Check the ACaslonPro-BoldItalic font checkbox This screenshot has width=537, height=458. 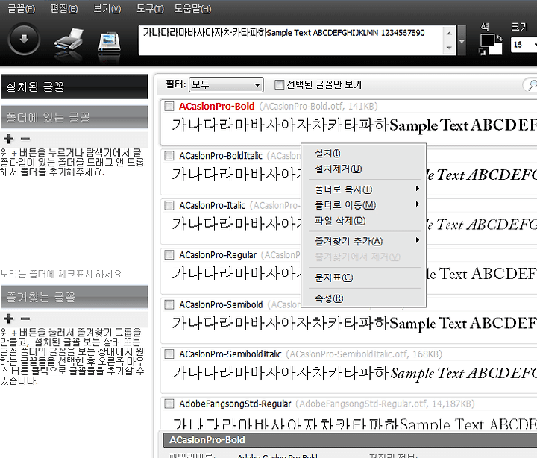pyautogui.click(x=169, y=156)
